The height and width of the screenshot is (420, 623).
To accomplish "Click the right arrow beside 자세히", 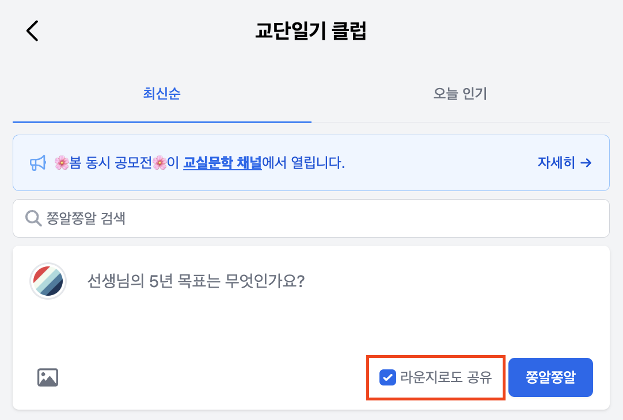I will [586, 163].
